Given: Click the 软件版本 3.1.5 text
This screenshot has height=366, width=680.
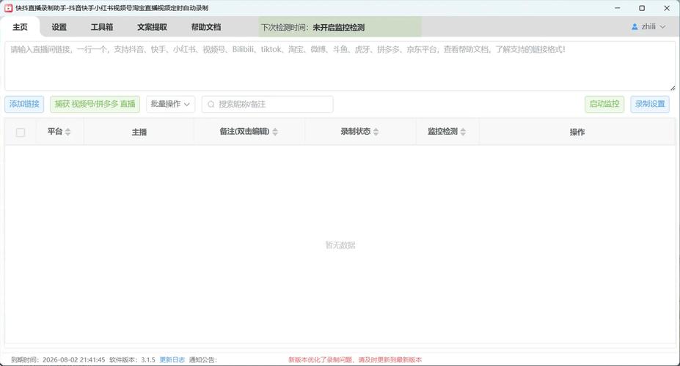Looking at the screenshot, I should 132,360.
